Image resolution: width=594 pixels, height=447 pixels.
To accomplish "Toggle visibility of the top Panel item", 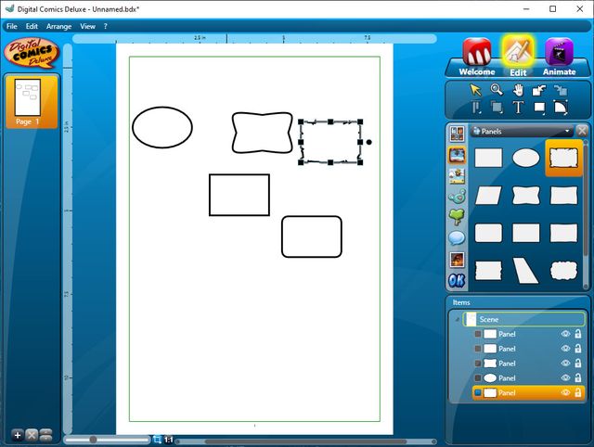I will point(564,334).
